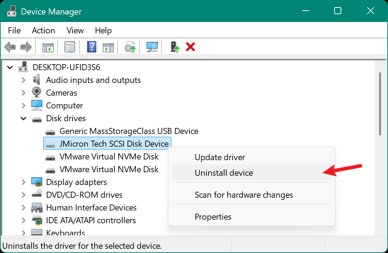Click the red X Uninstall device toolbar icon
Screen dimensions: 388x253
pos(190,46)
